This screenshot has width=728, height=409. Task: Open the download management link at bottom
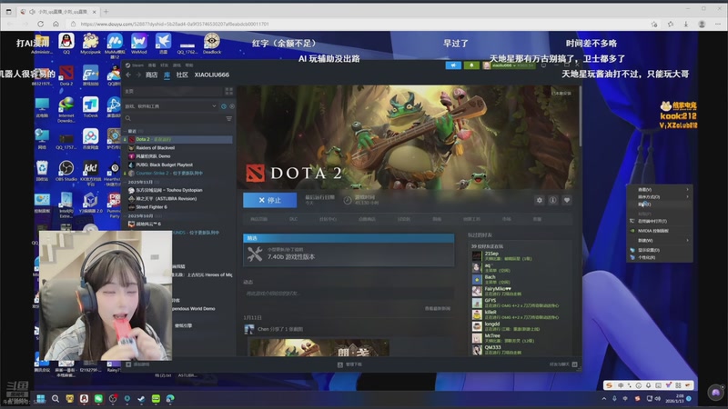pyautogui.click(x=350, y=364)
